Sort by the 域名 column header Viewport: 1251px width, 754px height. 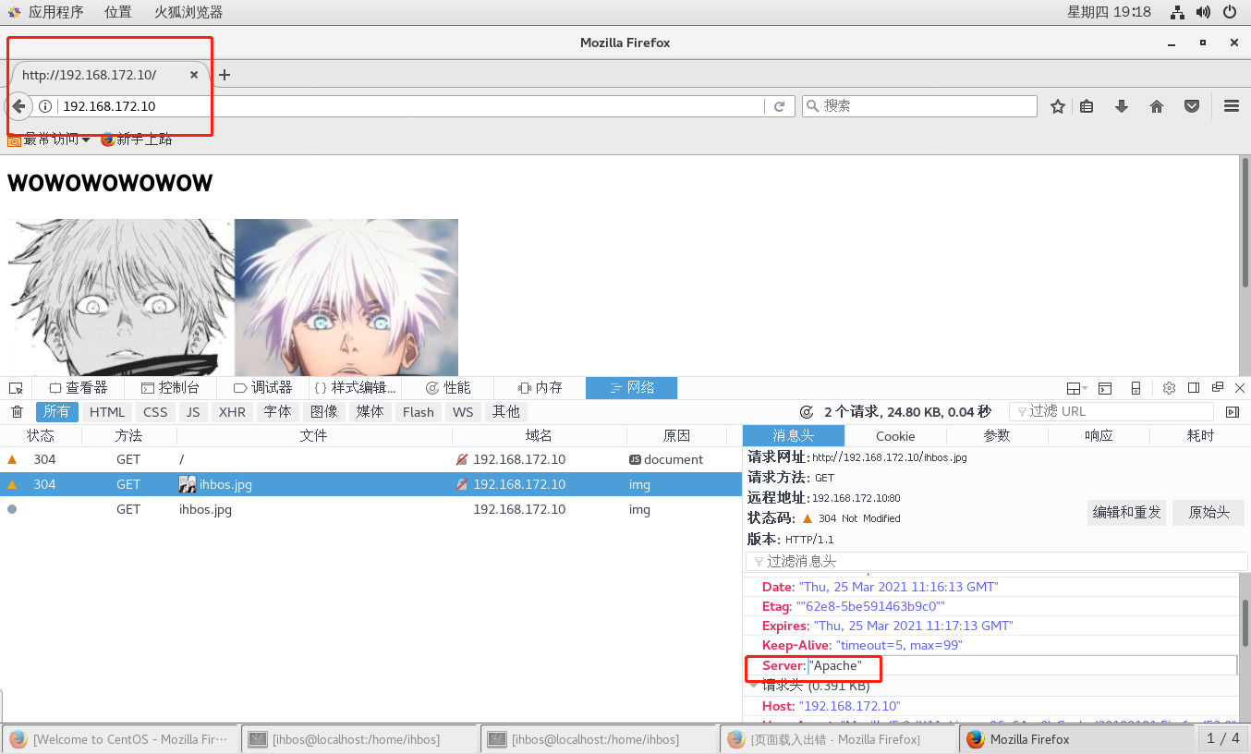point(540,436)
